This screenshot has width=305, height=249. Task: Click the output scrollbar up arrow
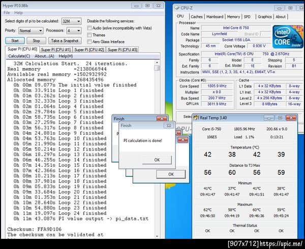pos(157,63)
